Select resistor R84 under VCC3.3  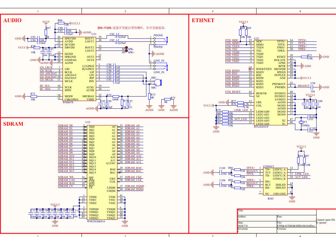click(x=298, y=160)
